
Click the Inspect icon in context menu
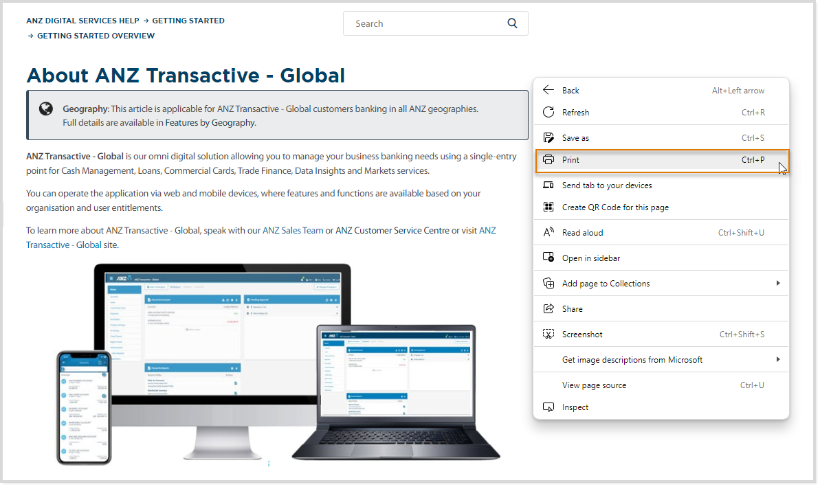(548, 407)
